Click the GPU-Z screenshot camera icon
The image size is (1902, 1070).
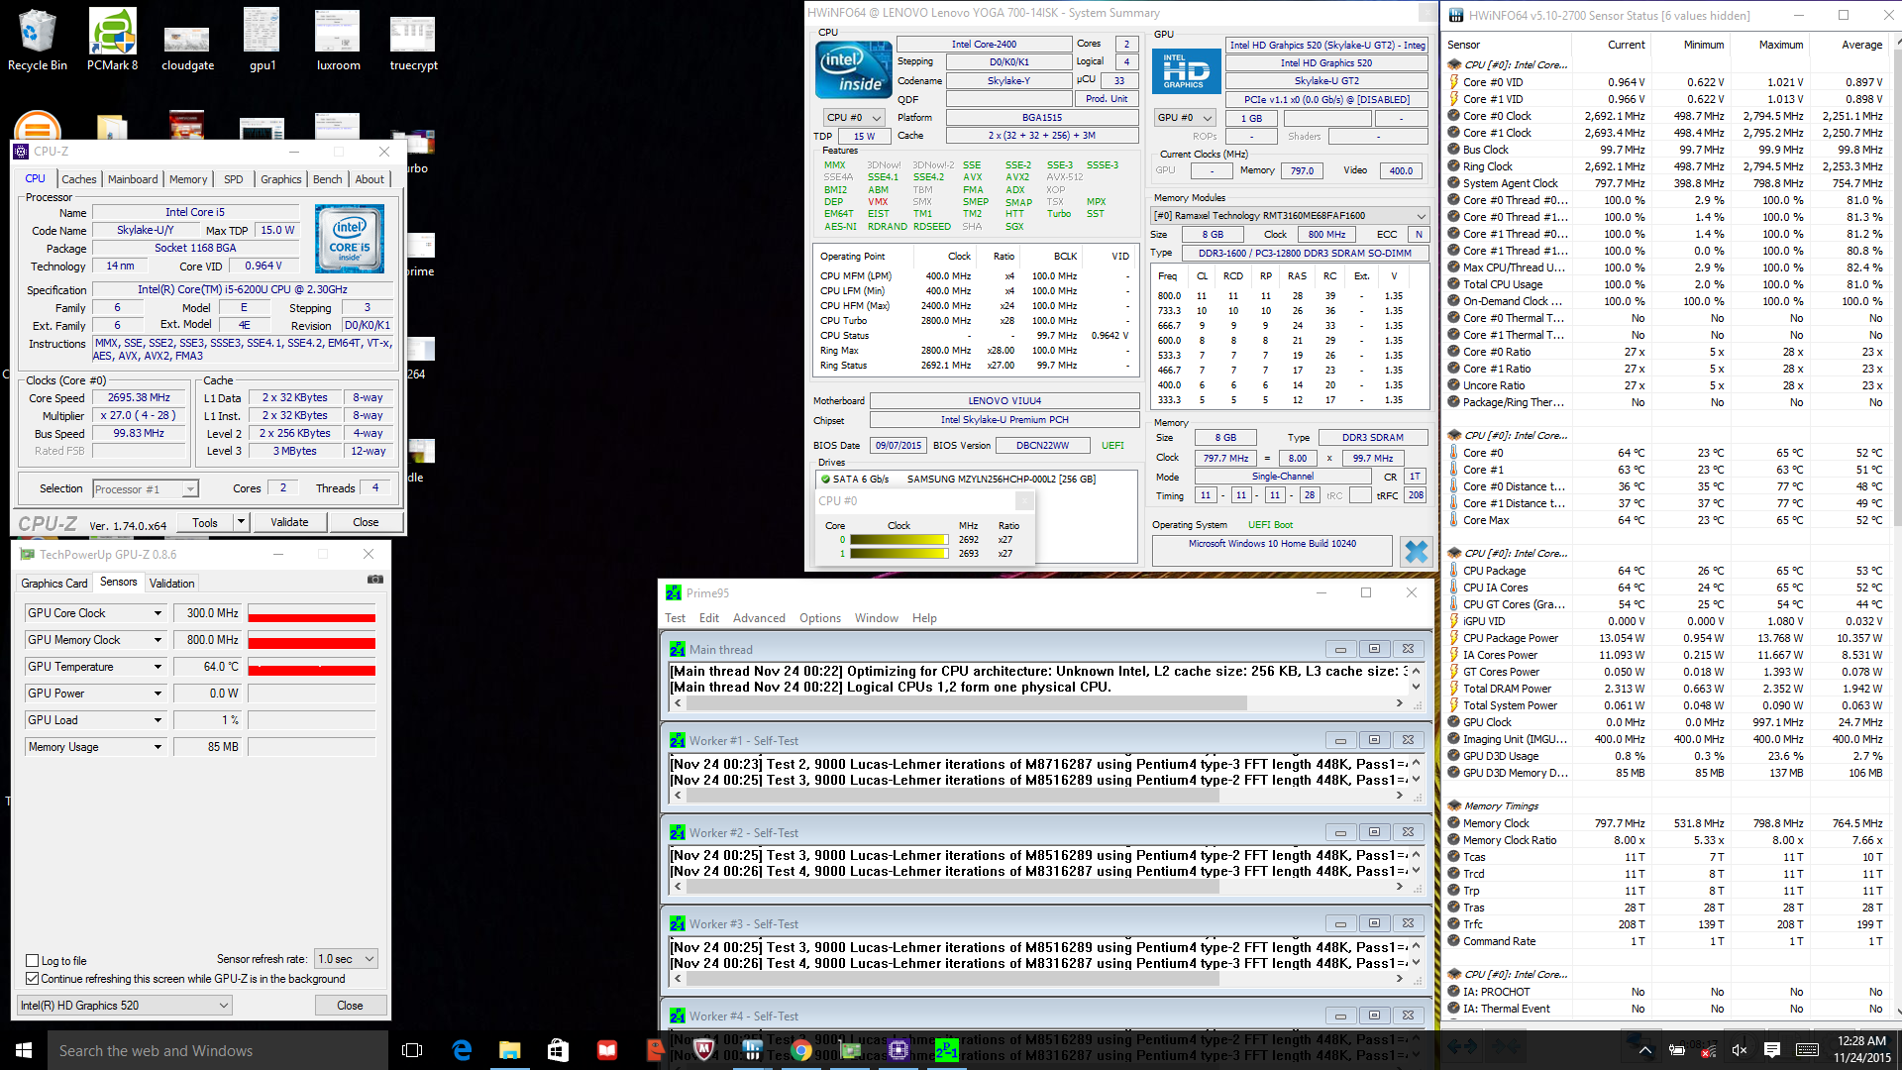click(375, 580)
